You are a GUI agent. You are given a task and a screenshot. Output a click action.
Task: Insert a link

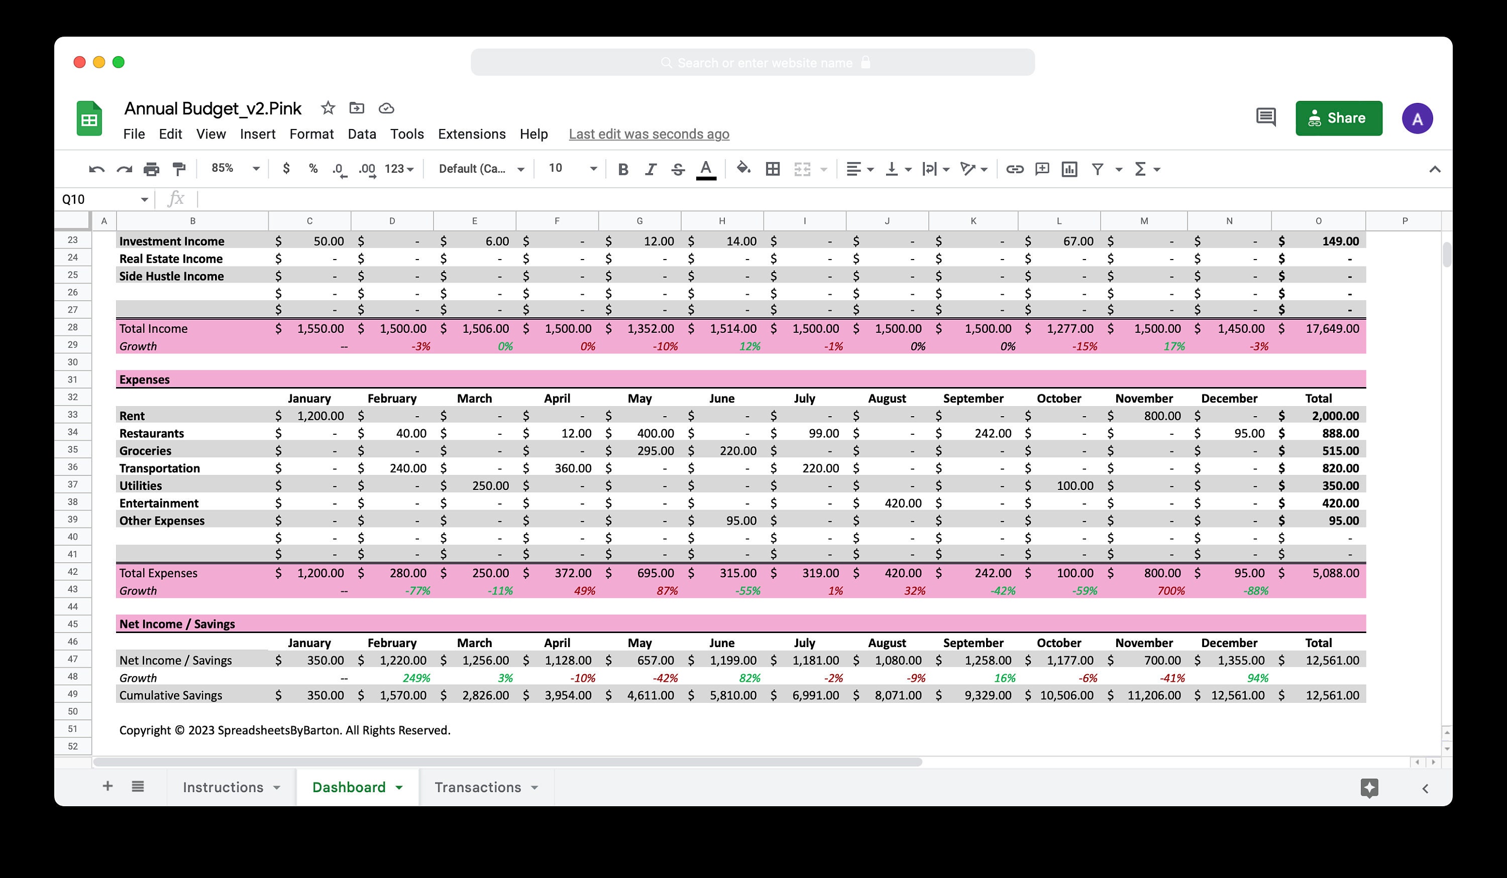point(1015,169)
